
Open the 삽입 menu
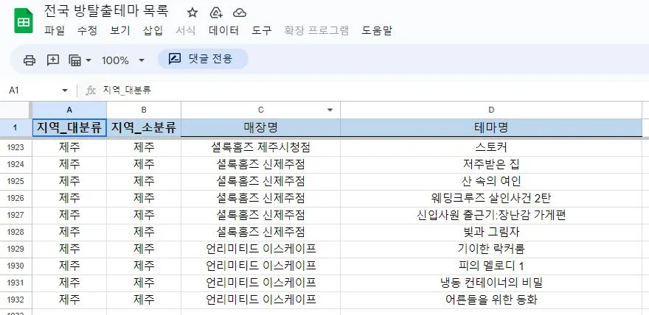click(153, 31)
